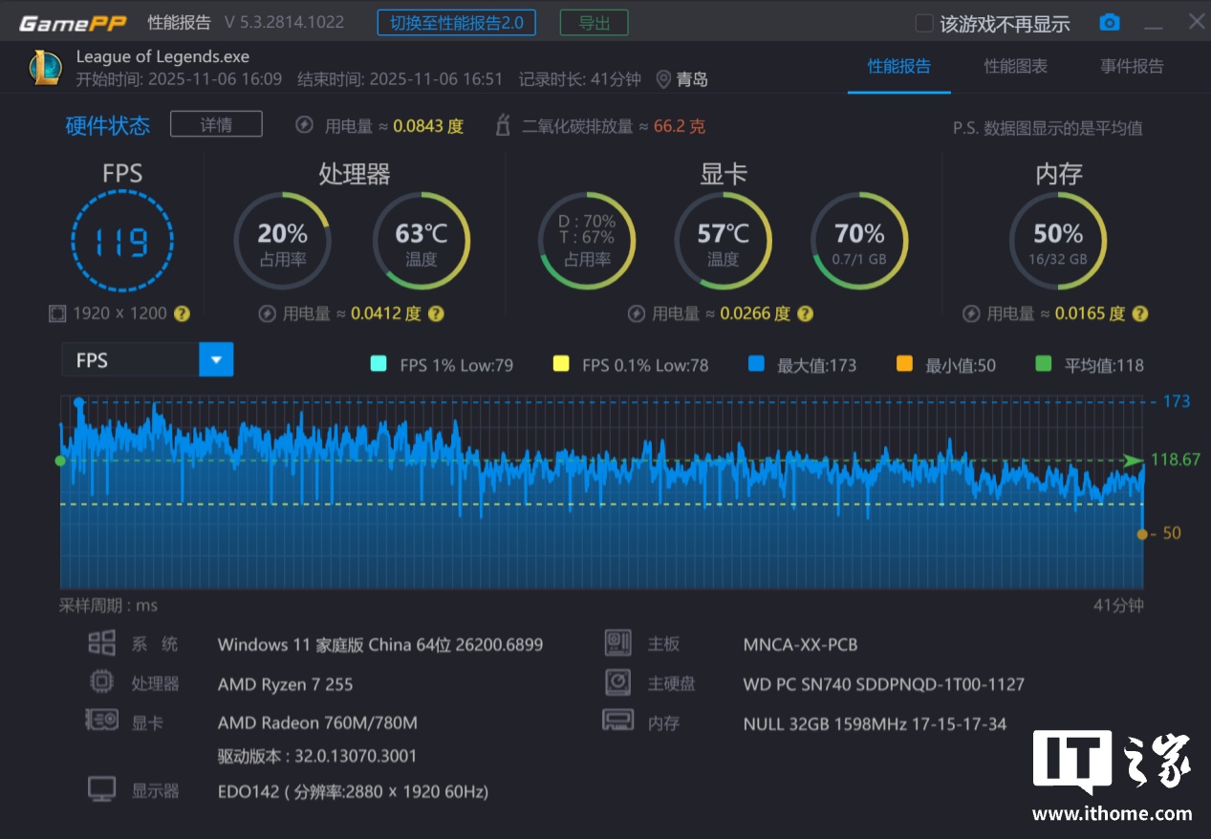This screenshot has height=839, width=1211.
Task: Enable the 该游戏不再显示 checkbox
Action: pyautogui.click(x=923, y=24)
